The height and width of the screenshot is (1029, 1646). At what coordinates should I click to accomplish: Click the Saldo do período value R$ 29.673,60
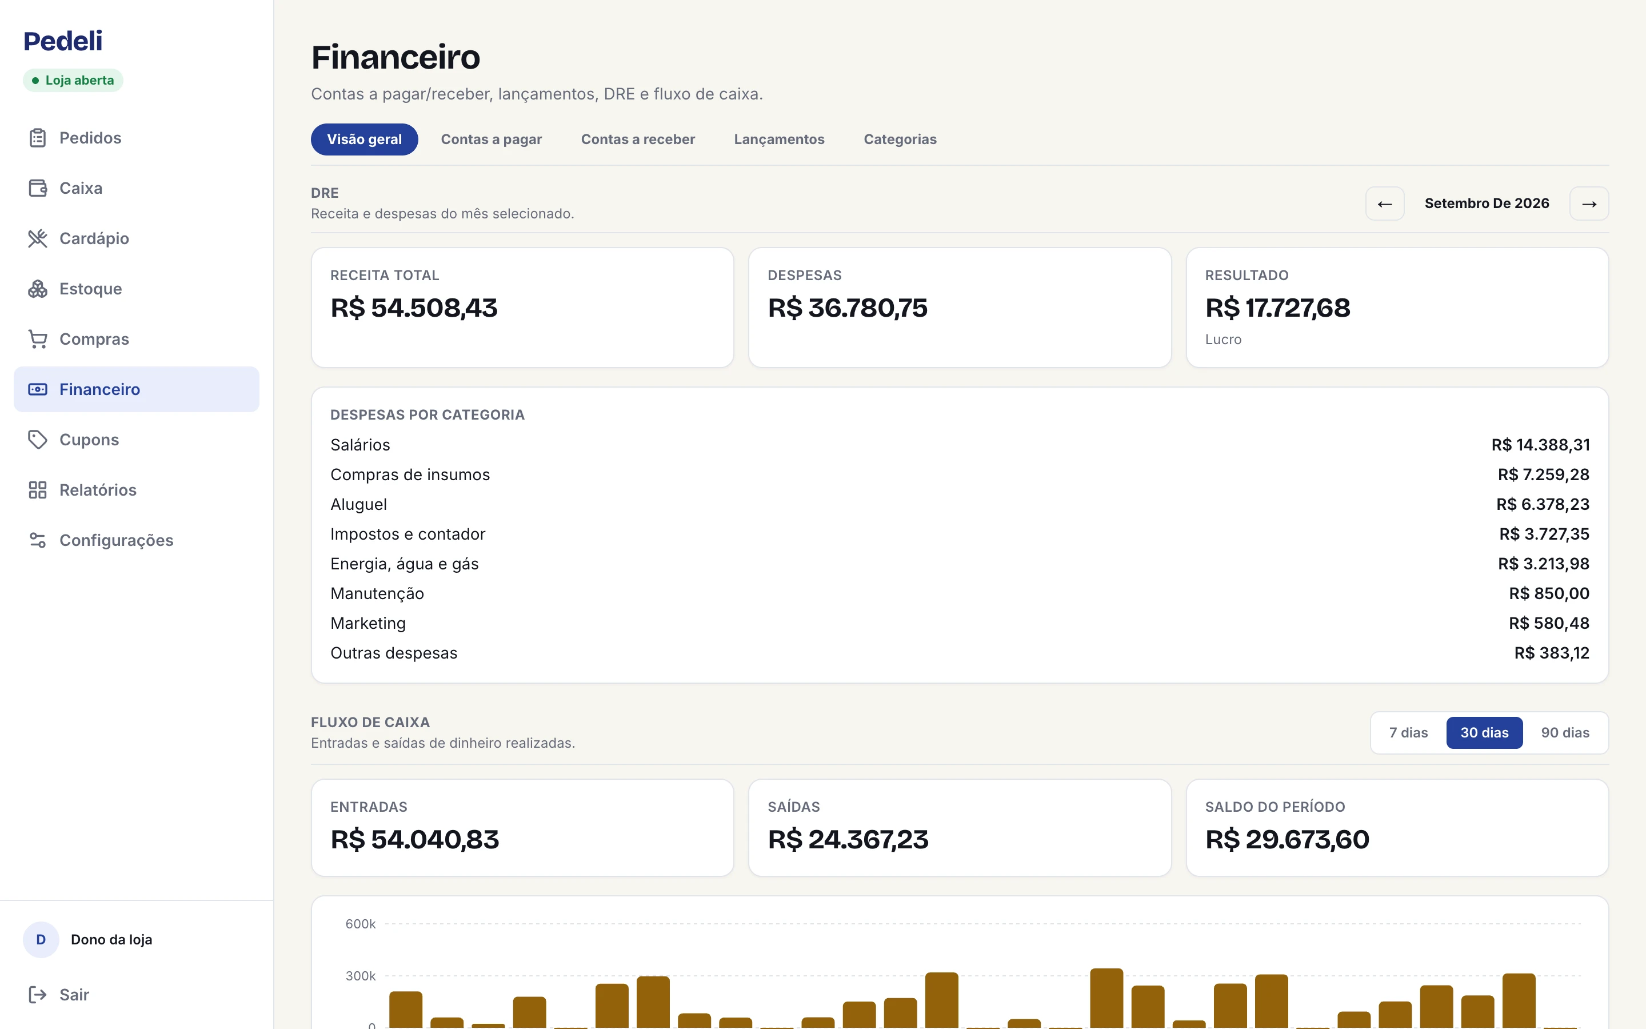[x=1287, y=839]
